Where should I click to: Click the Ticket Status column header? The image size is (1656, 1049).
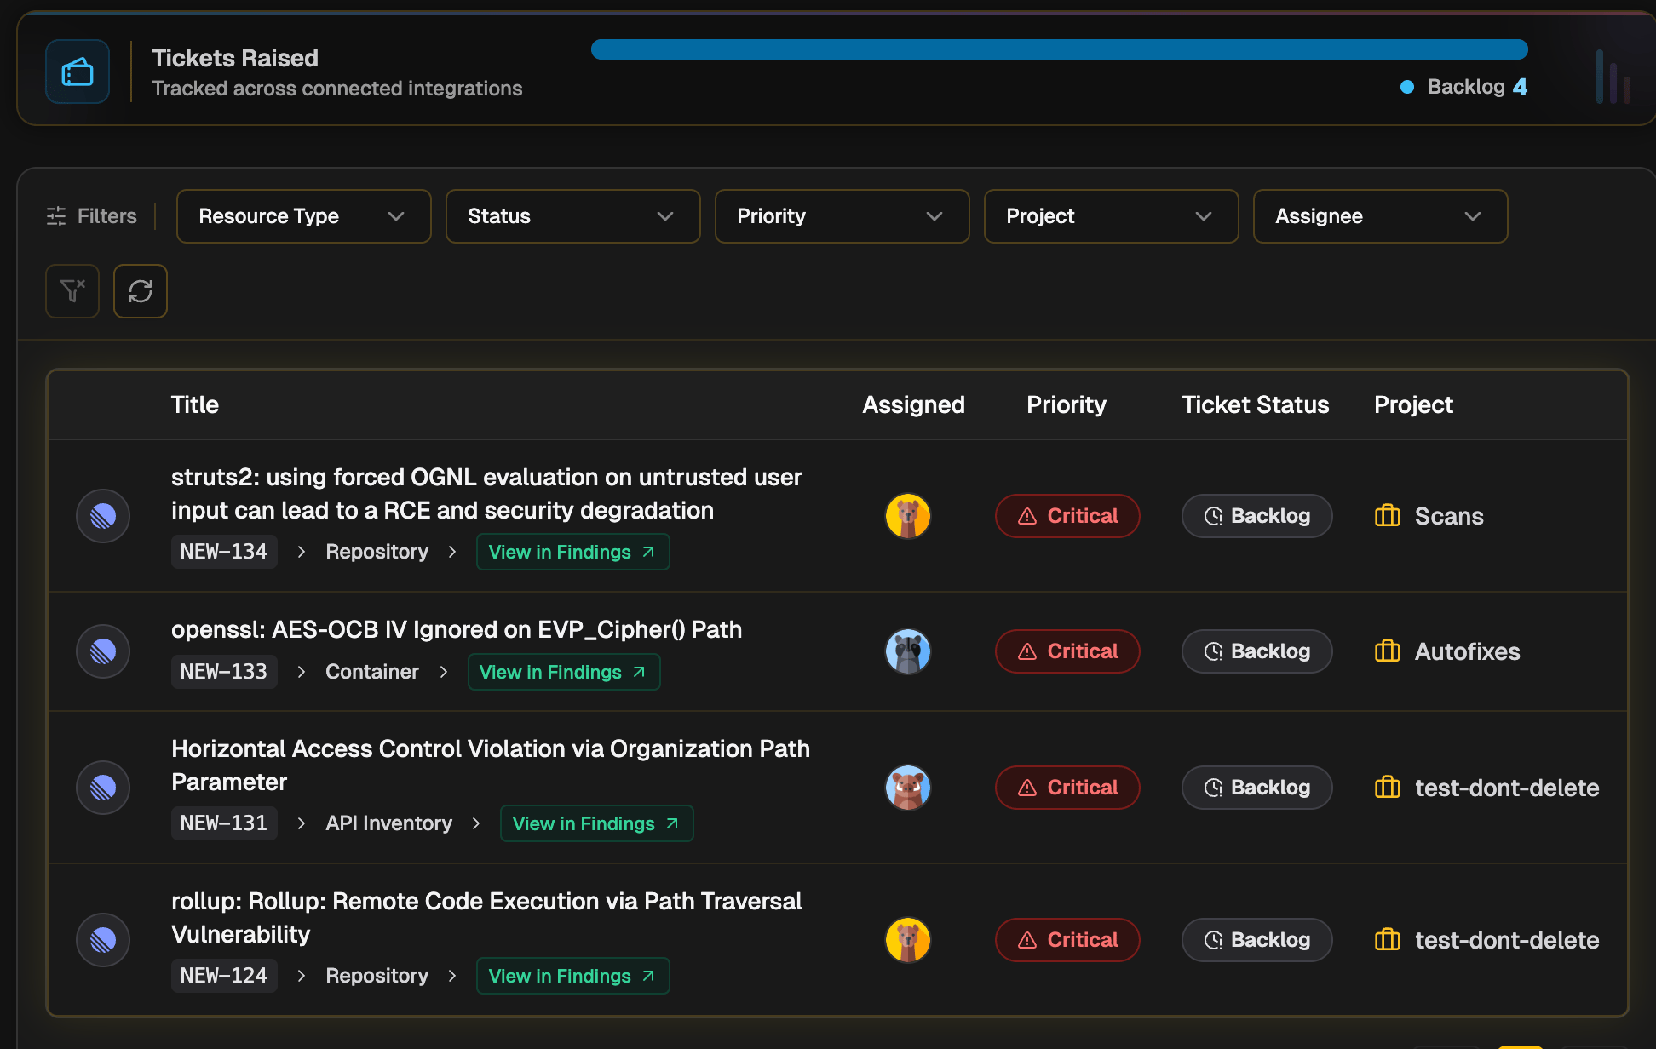coord(1256,405)
